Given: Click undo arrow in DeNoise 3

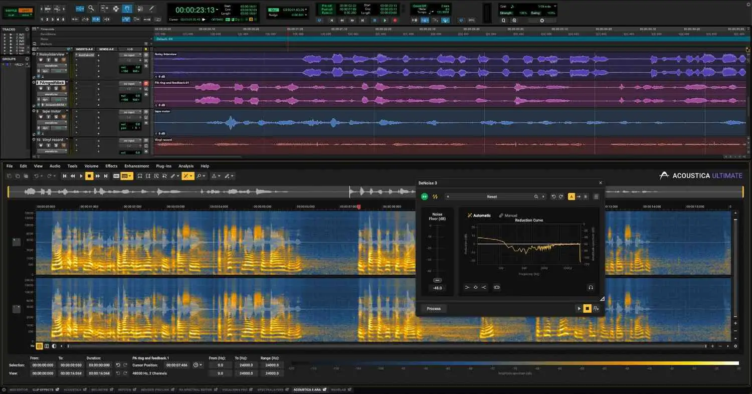Looking at the screenshot, I should [553, 196].
